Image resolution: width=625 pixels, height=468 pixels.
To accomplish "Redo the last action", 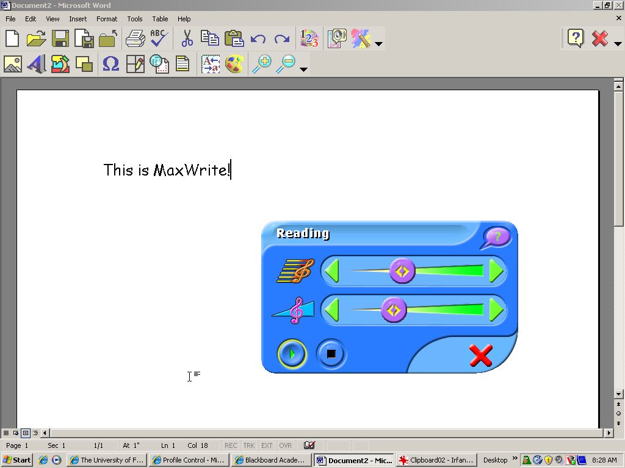I will [282, 39].
